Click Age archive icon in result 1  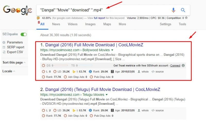click(112, 72)
